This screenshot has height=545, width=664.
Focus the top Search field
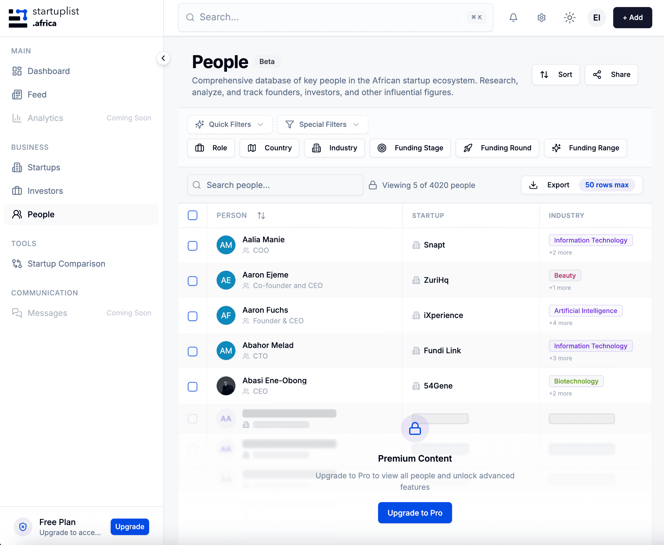335,18
